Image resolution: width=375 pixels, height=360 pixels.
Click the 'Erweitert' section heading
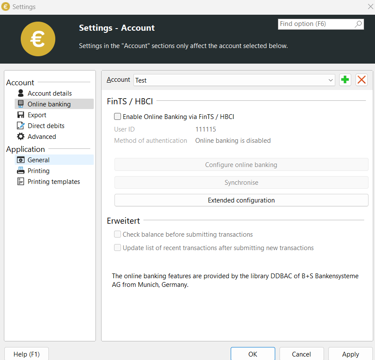(123, 221)
